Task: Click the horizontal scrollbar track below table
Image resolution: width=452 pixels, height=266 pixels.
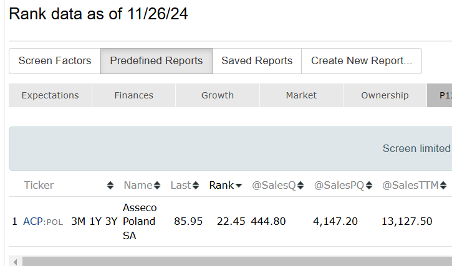Action: coord(237,261)
